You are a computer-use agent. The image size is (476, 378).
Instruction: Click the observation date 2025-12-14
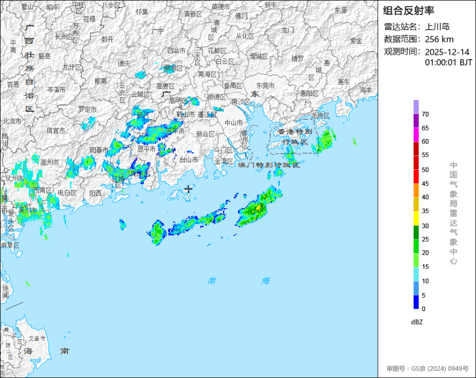point(447,52)
